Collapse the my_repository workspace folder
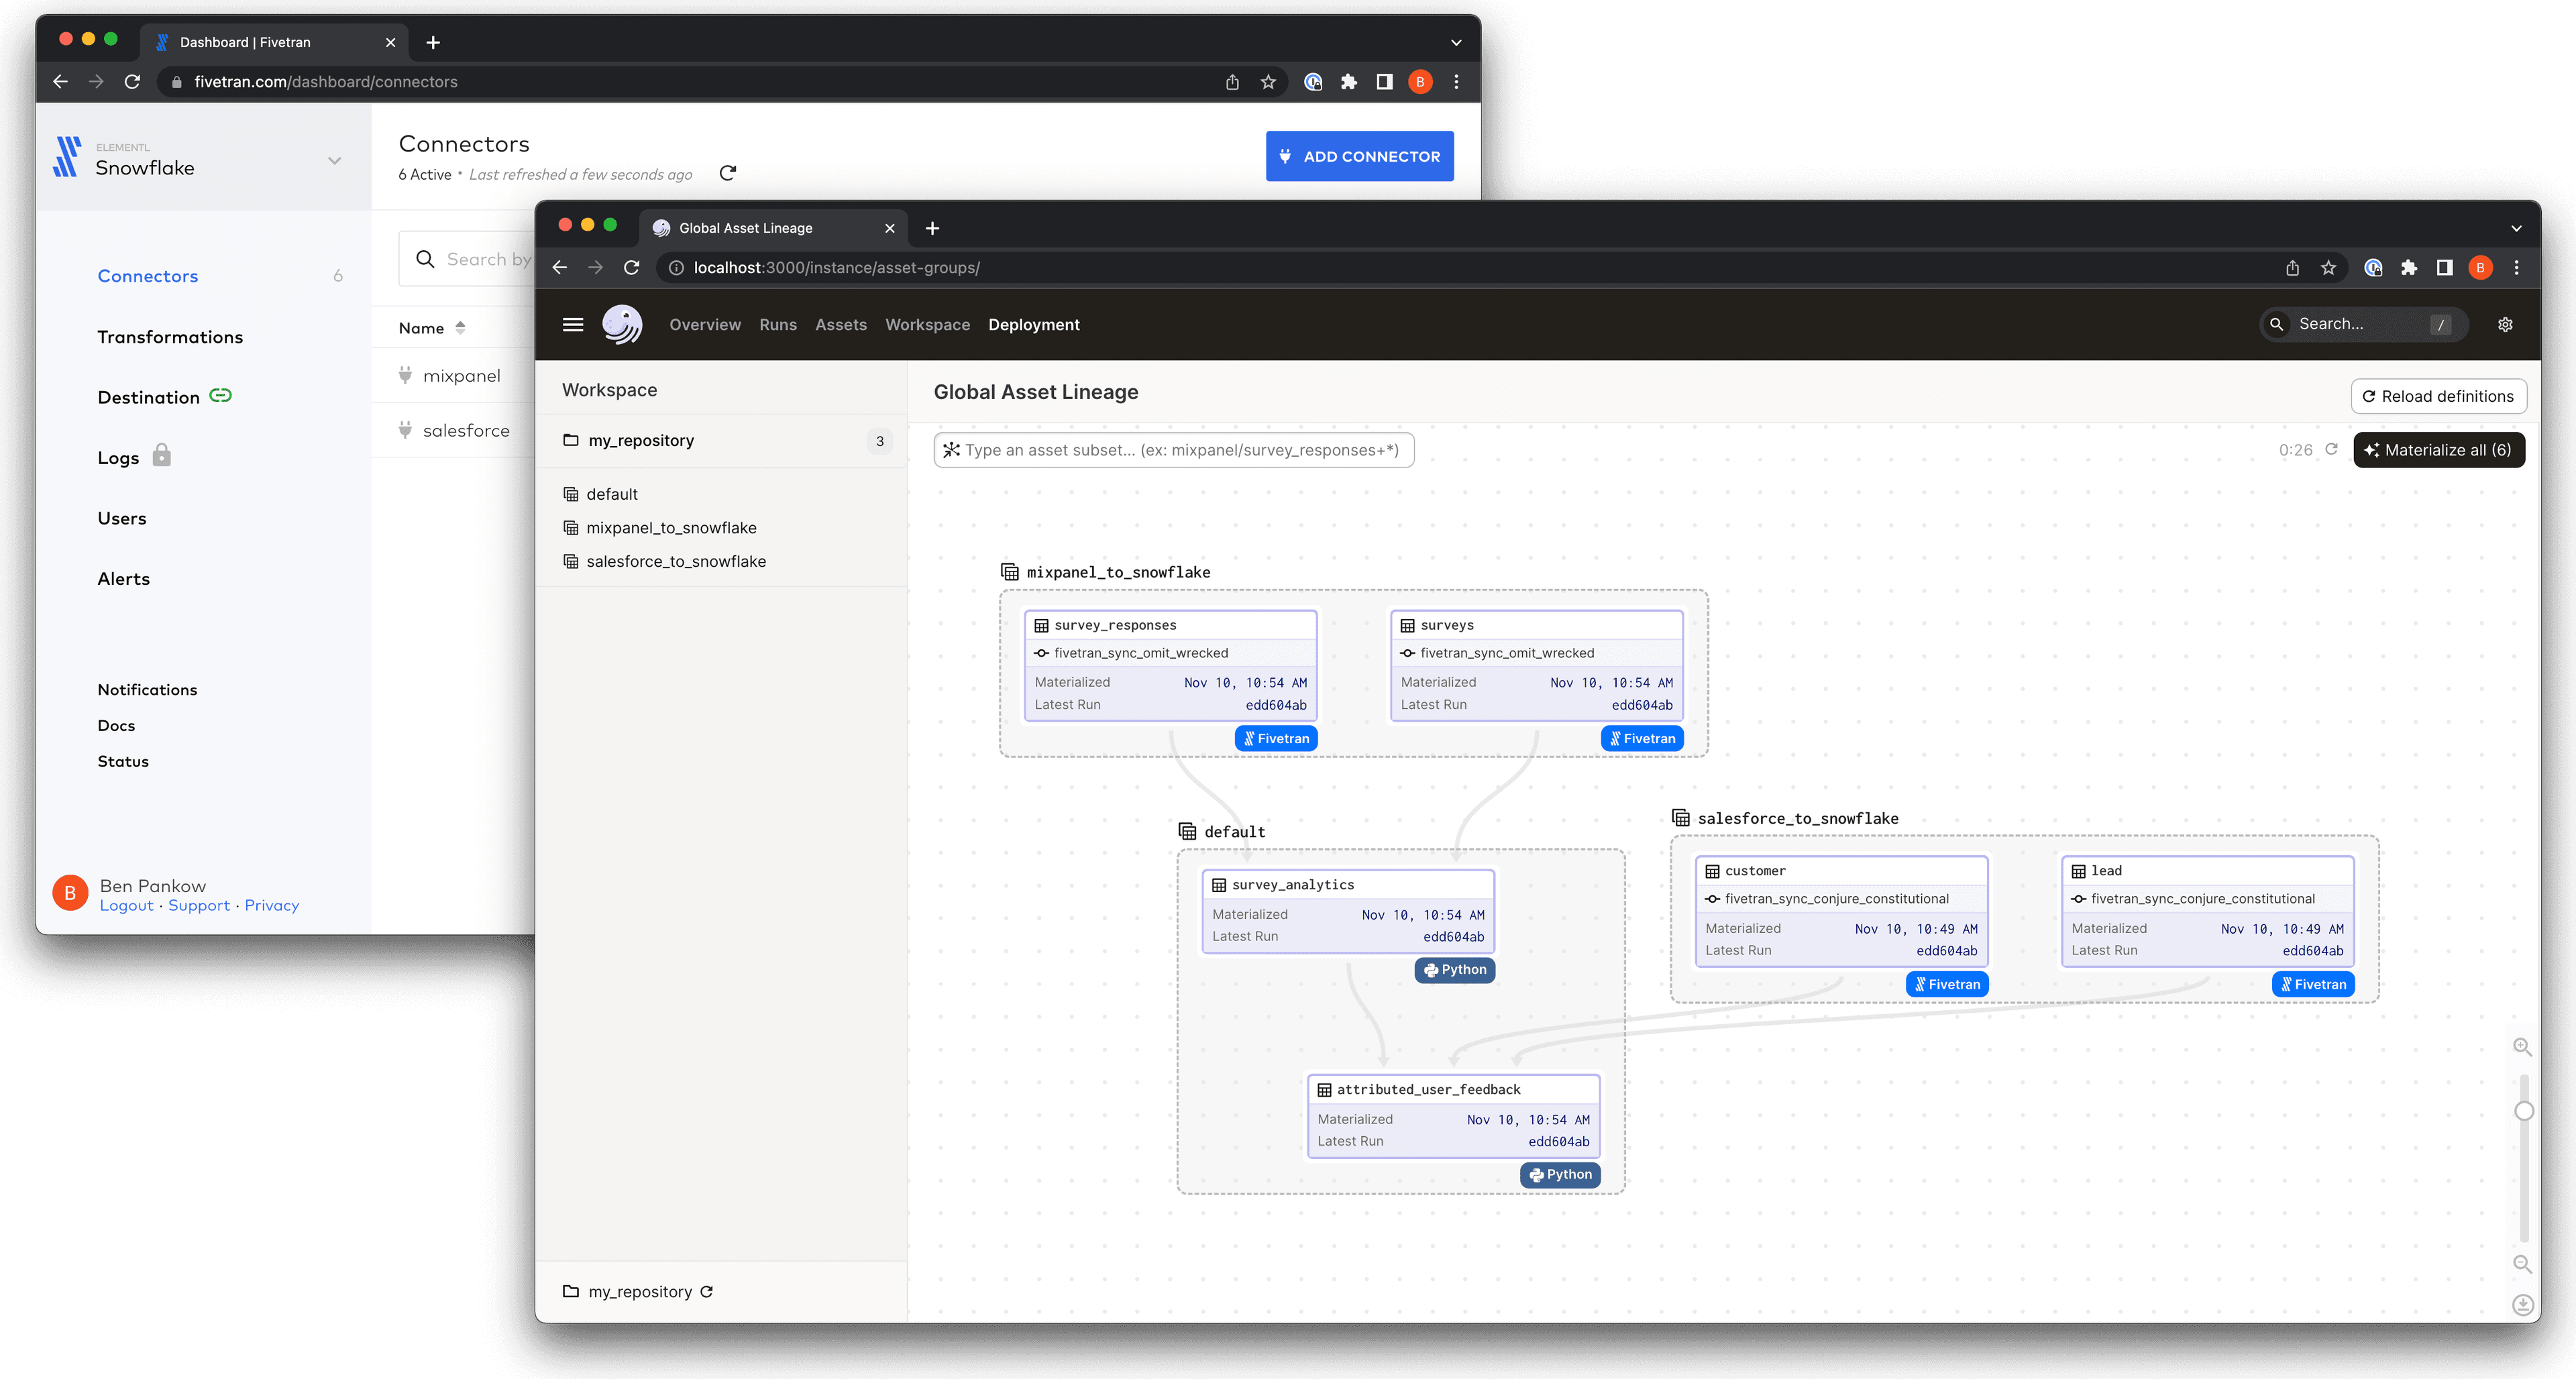The image size is (2576, 1379). pos(640,440)
